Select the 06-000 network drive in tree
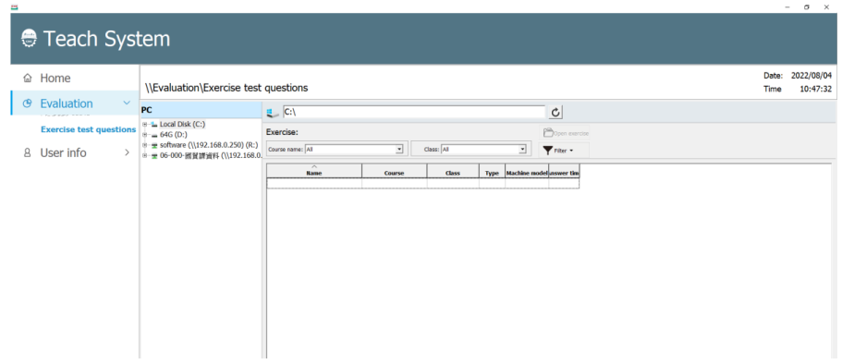 point(210,155)
